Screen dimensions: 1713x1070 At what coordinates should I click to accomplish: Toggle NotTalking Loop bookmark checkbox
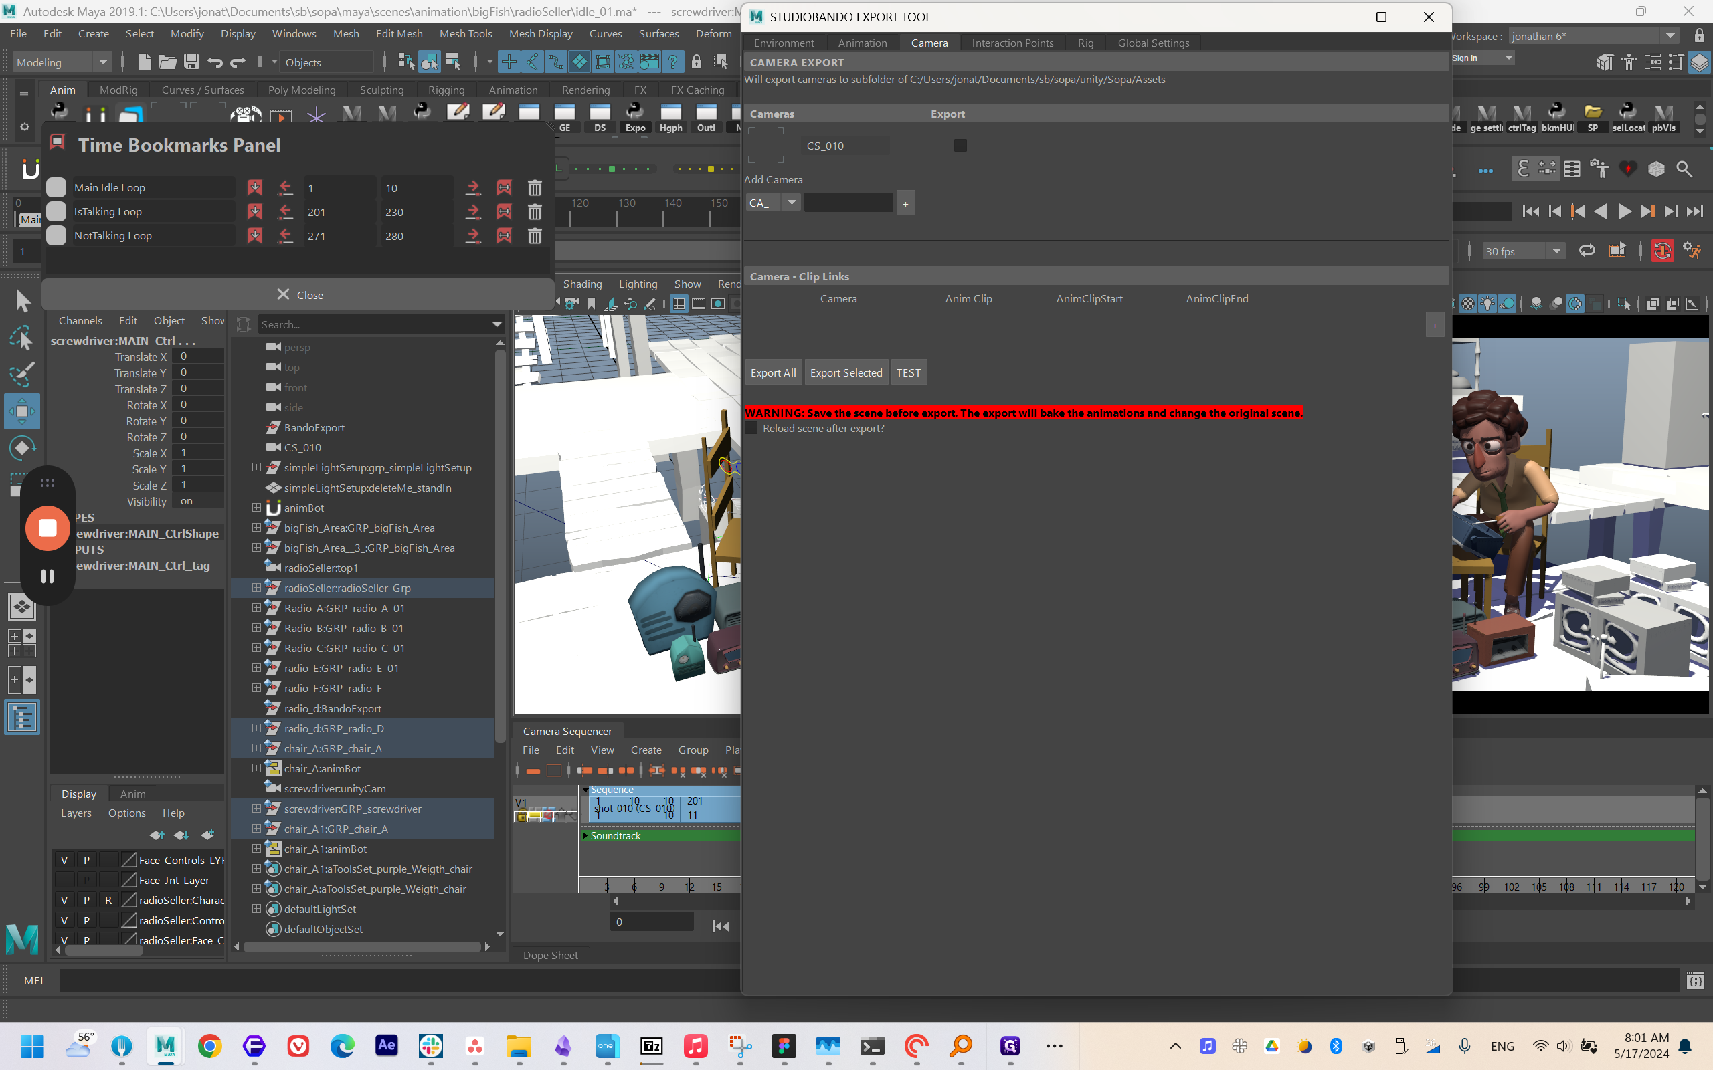(x=56, y=235)
